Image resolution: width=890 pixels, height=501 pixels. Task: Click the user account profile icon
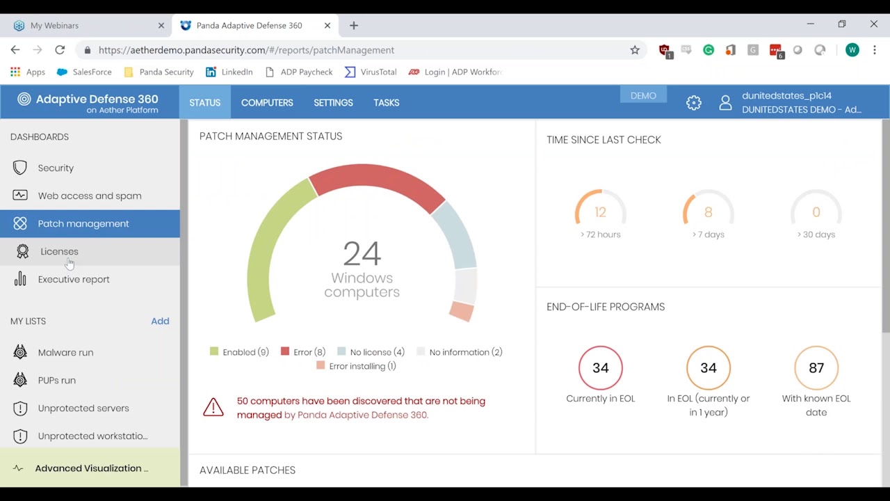tap(725, 103)
